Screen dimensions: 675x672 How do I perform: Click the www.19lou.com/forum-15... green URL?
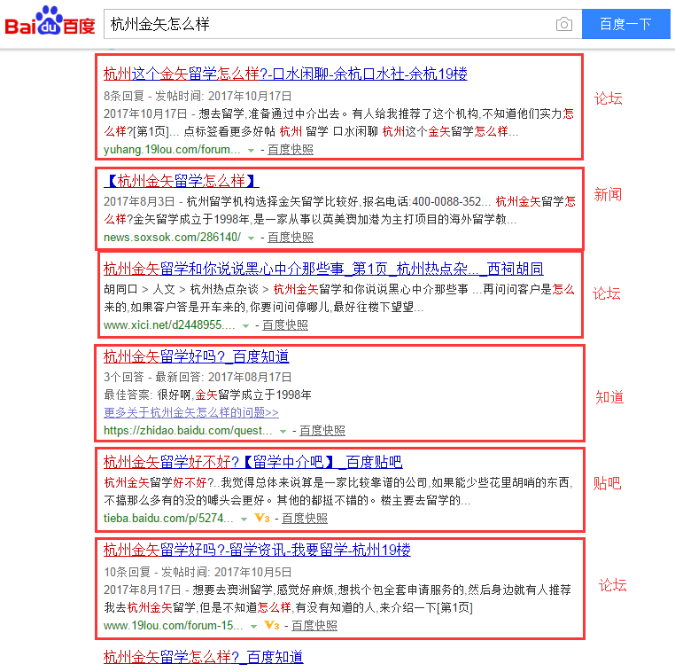[x=173, y=626]
